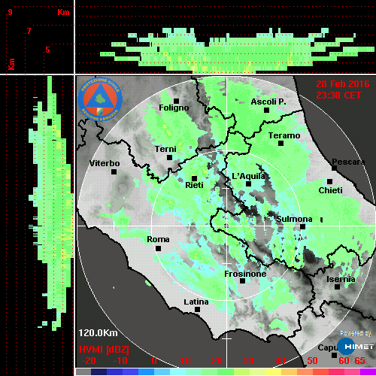Click the 28 Feb 2016 timestamp
Image resolution: width=376 pixels, height=376 pixels.
pyautogui.click(x=343, y=84)
